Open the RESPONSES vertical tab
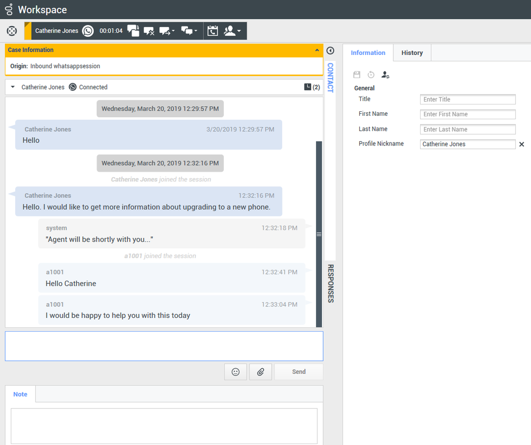The width and height of the screenshot is (531, 445). (x=331, y=284)
